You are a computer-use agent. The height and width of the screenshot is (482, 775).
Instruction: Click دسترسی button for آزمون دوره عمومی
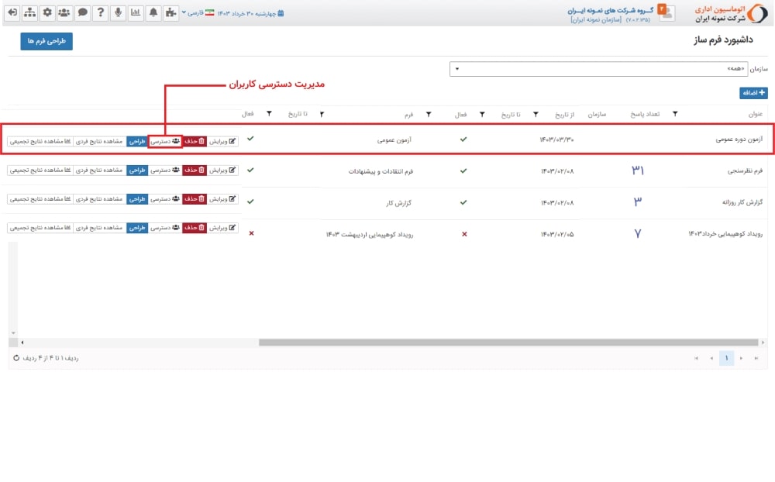(164, 141)
